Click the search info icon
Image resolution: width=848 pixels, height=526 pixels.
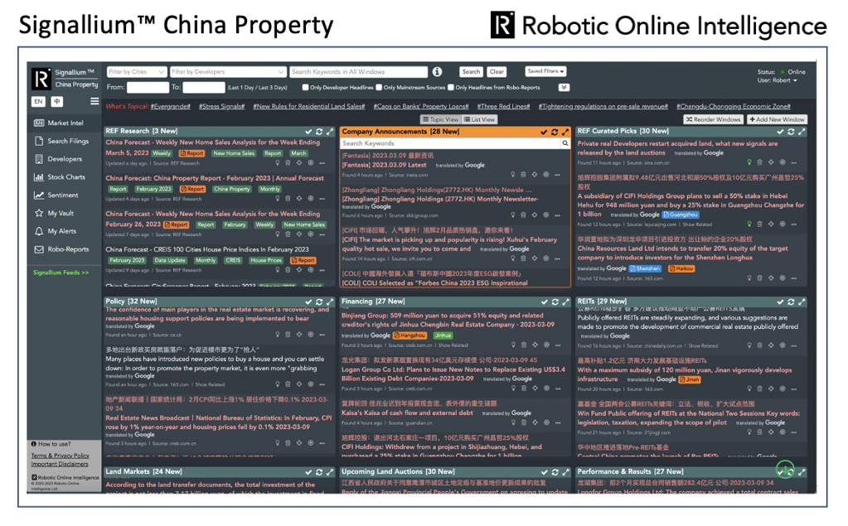(x=437, y=71)
